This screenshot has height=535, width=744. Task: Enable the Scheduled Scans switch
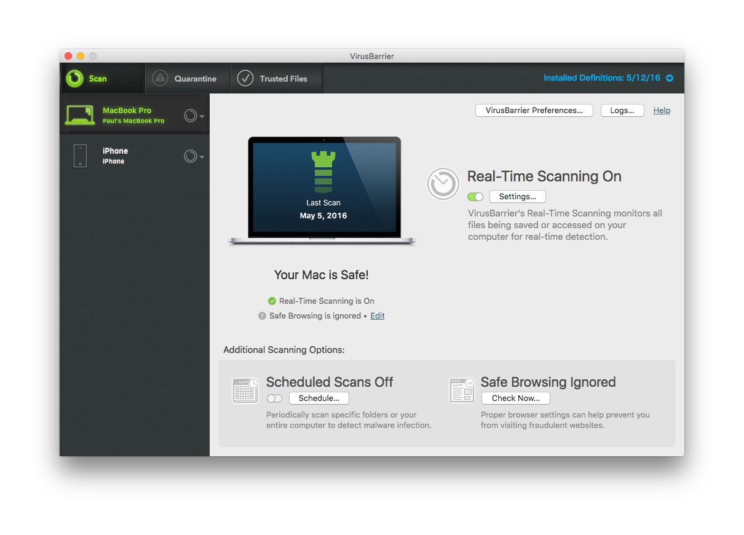274,398
